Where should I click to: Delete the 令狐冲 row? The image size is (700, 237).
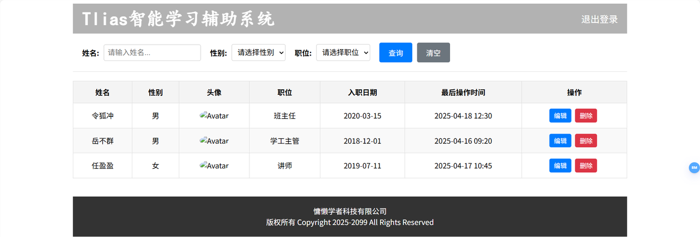tap(586, 116)
